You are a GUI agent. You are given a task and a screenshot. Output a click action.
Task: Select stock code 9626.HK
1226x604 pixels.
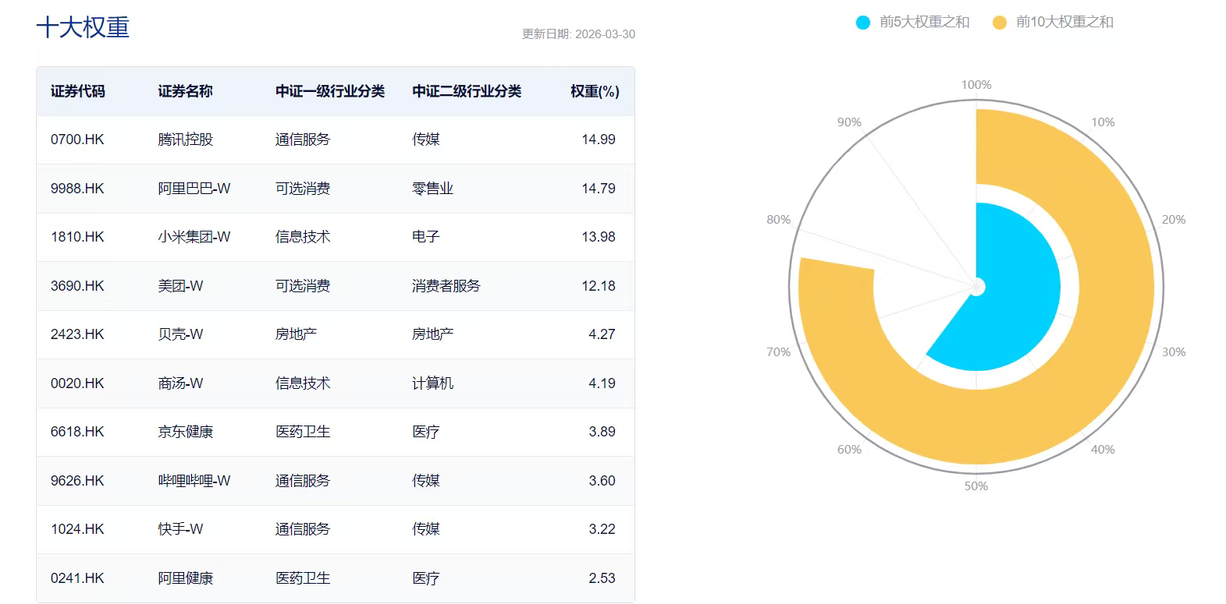pyautogui.click(x=77, y=481)
